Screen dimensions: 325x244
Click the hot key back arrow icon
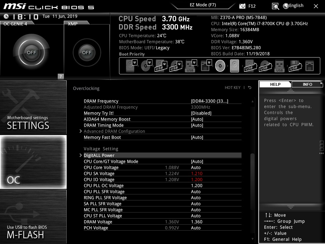pyautogui.click(x=249, y=88)
